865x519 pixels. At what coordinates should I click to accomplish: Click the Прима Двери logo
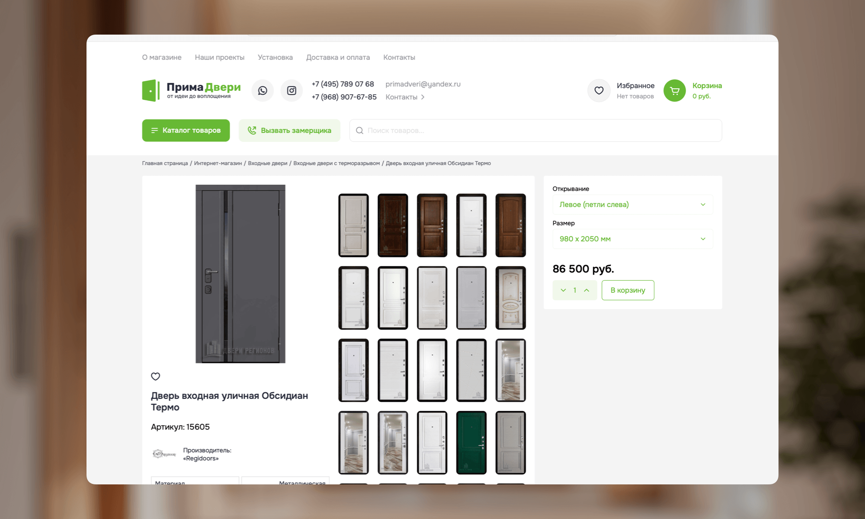click(x=192, y=90)
